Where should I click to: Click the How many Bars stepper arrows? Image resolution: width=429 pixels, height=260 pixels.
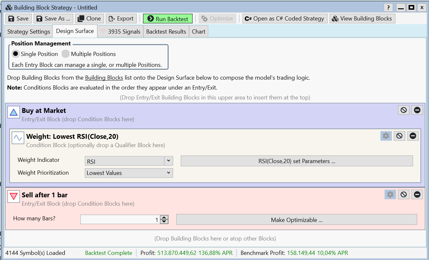pyautogui.click(x=164, y=220)
